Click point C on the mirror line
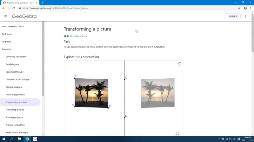This screenshot has height=142, width=254. 124,80
